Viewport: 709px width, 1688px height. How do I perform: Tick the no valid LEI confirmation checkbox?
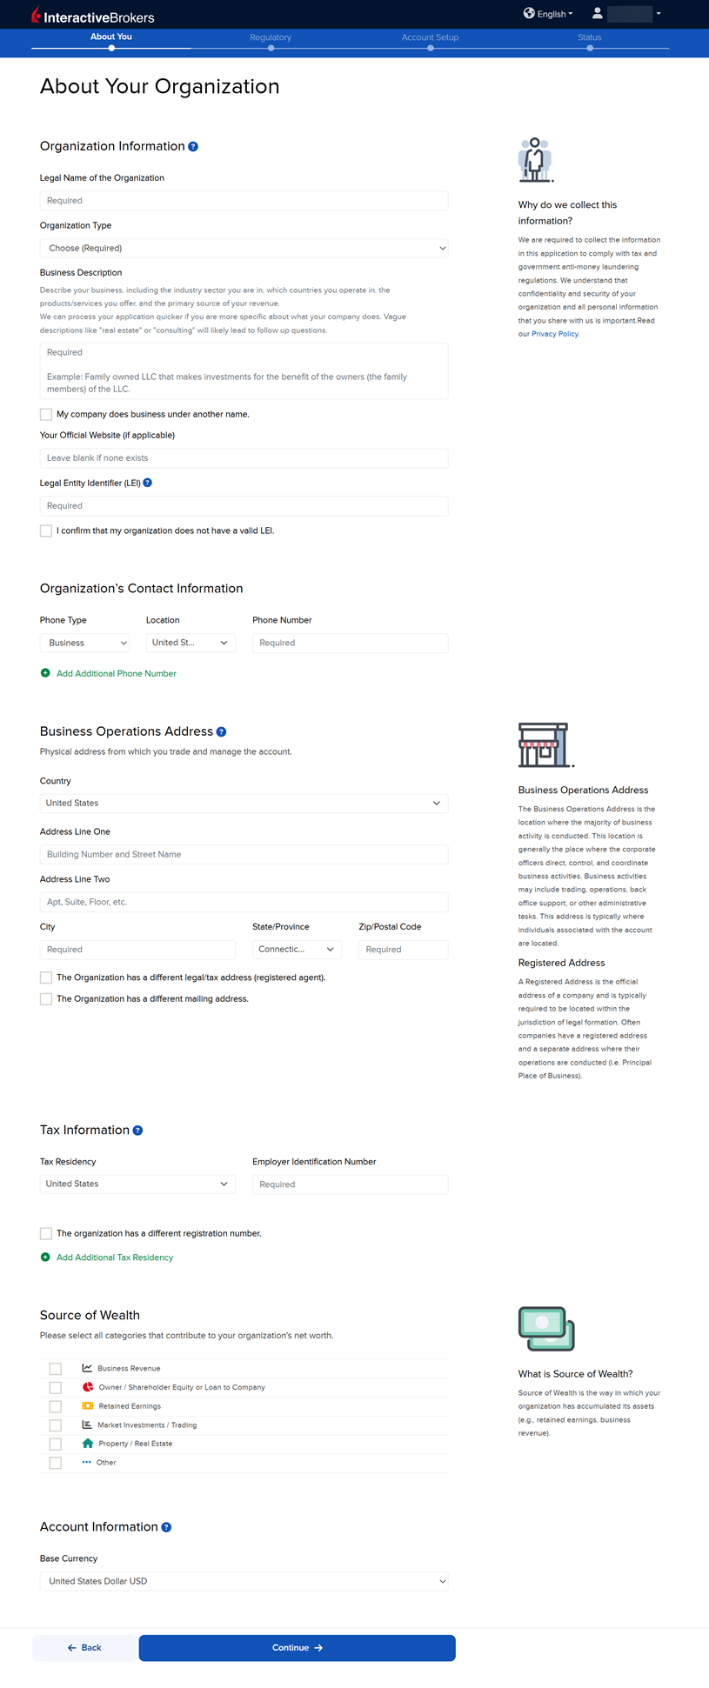pyautogui.click(x=46, y=530)
